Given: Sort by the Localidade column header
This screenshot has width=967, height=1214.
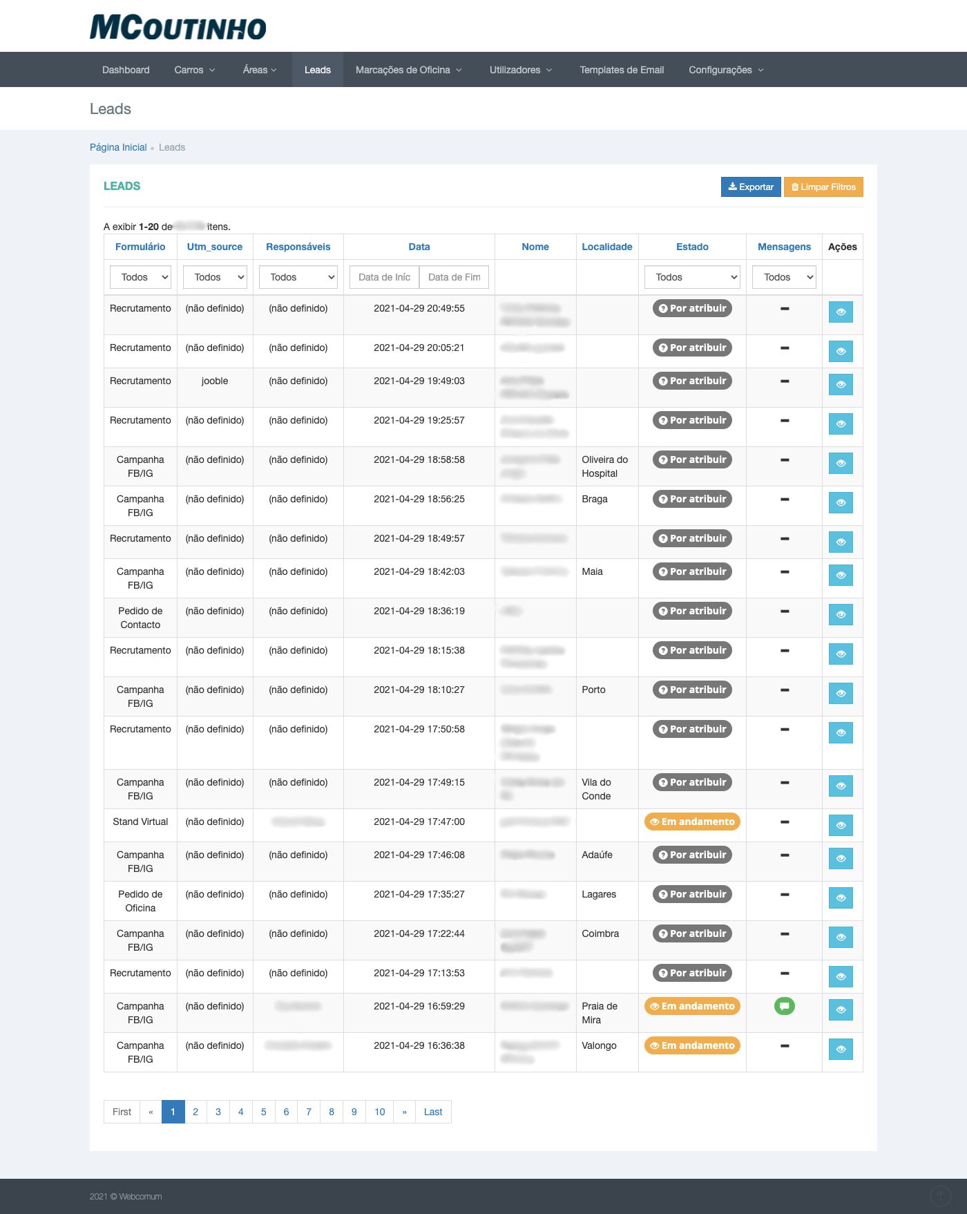Looking at the screenshot, I should pyautogui.click(x=606, y=247).
